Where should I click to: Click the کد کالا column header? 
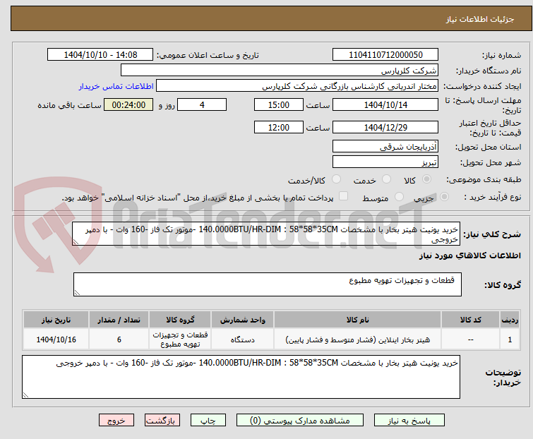(x=470, y=320)
